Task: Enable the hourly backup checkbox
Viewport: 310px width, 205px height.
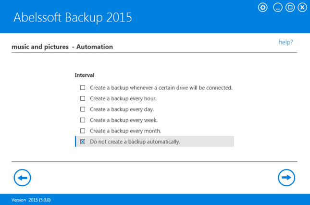Action: 83,98
